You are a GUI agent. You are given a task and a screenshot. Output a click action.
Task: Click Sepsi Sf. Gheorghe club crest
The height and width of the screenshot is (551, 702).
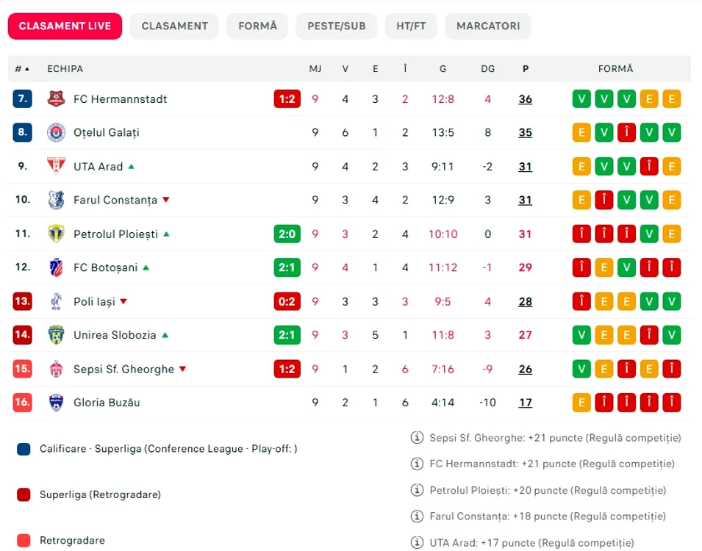click(56, 369)
